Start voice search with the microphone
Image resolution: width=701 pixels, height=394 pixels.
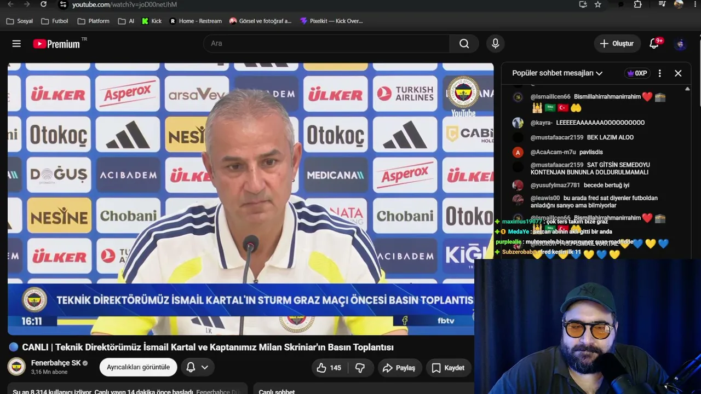(496, 44)
